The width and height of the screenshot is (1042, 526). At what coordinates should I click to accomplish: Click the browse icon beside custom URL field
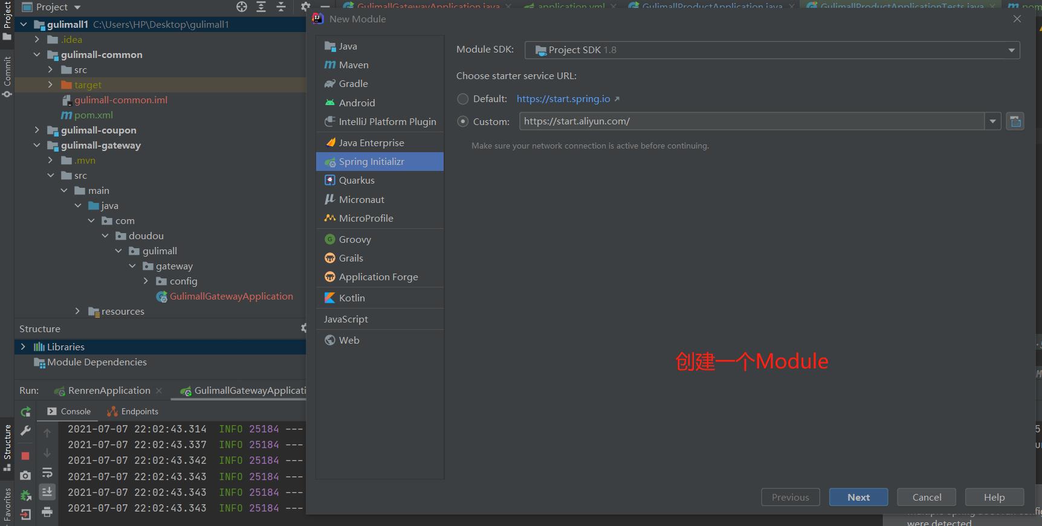[1015, 121]
